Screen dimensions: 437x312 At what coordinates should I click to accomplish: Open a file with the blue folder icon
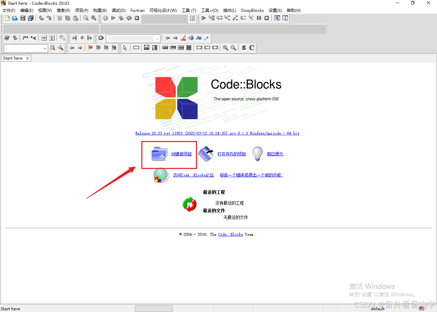tap(15, 18)
